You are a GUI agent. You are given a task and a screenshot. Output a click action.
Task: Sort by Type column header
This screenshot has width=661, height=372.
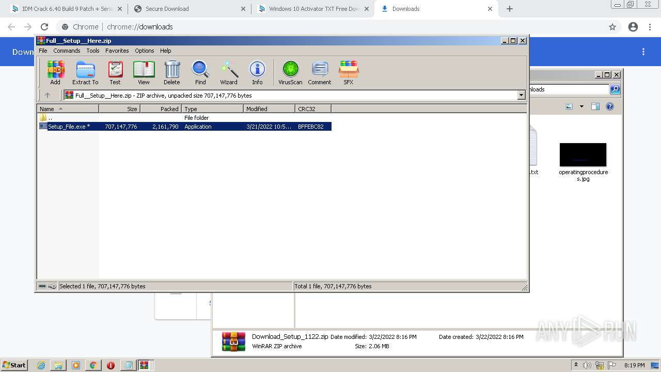pyautogui.click(x=212, y=109)
